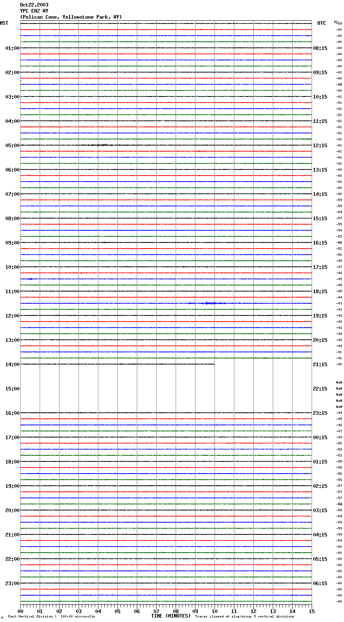Select the '14:00' MST hour label
Screen dimensions: 344x622
[13, 365]
